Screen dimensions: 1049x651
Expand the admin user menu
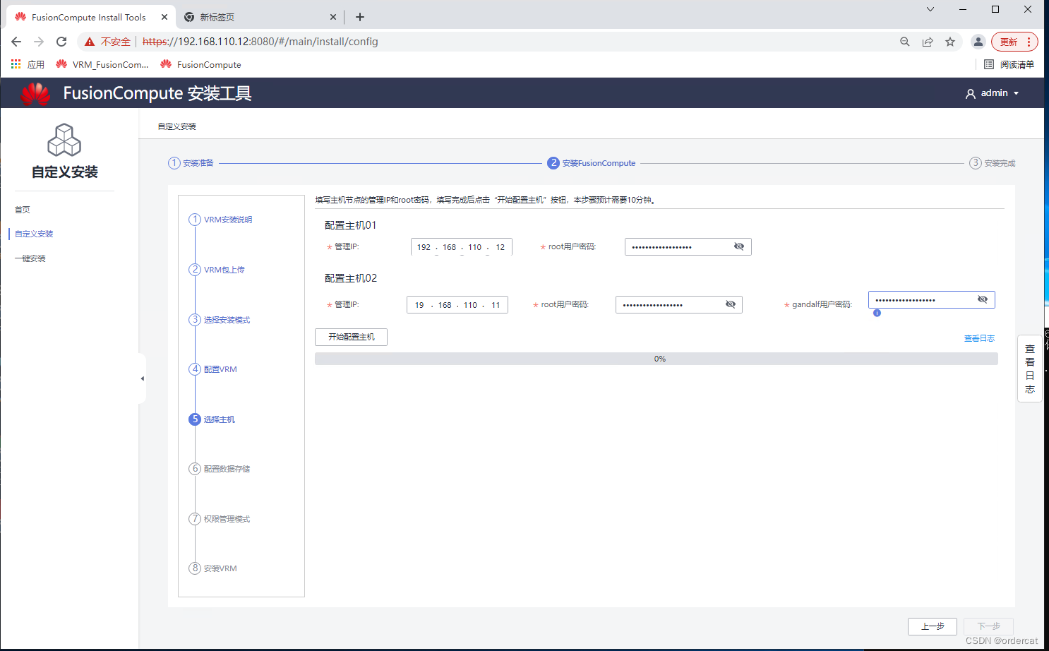(993, 93)
